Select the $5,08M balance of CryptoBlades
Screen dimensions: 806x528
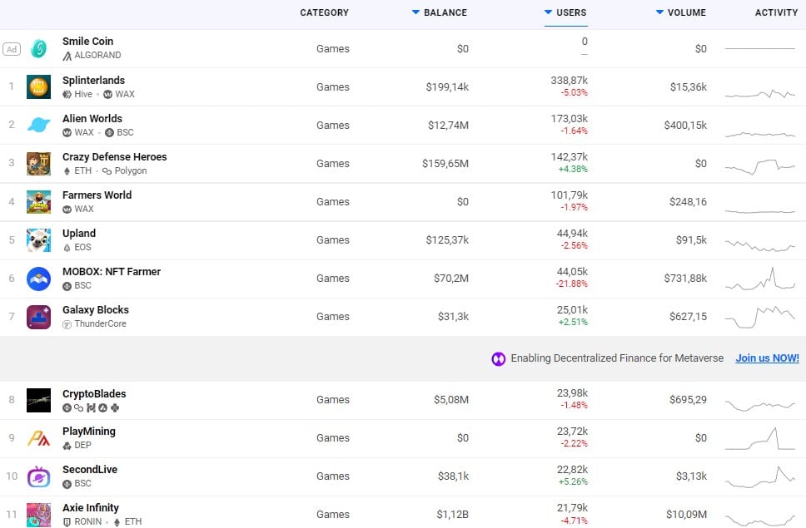coord(451,400)
